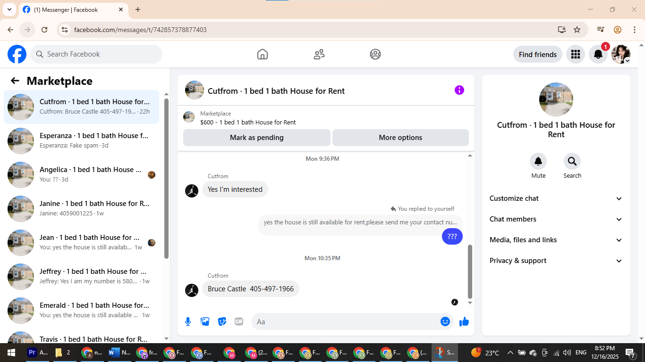Click the house thumbnail in the right panel
This screenshot has height=362, width=645.
coord(556,99)
